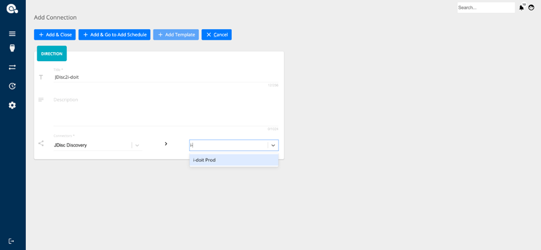Image resolution: width=541 pixels, height=250 pixels.
Task: Click Add & Go to Add Schedule
Action: coord(114,35)
